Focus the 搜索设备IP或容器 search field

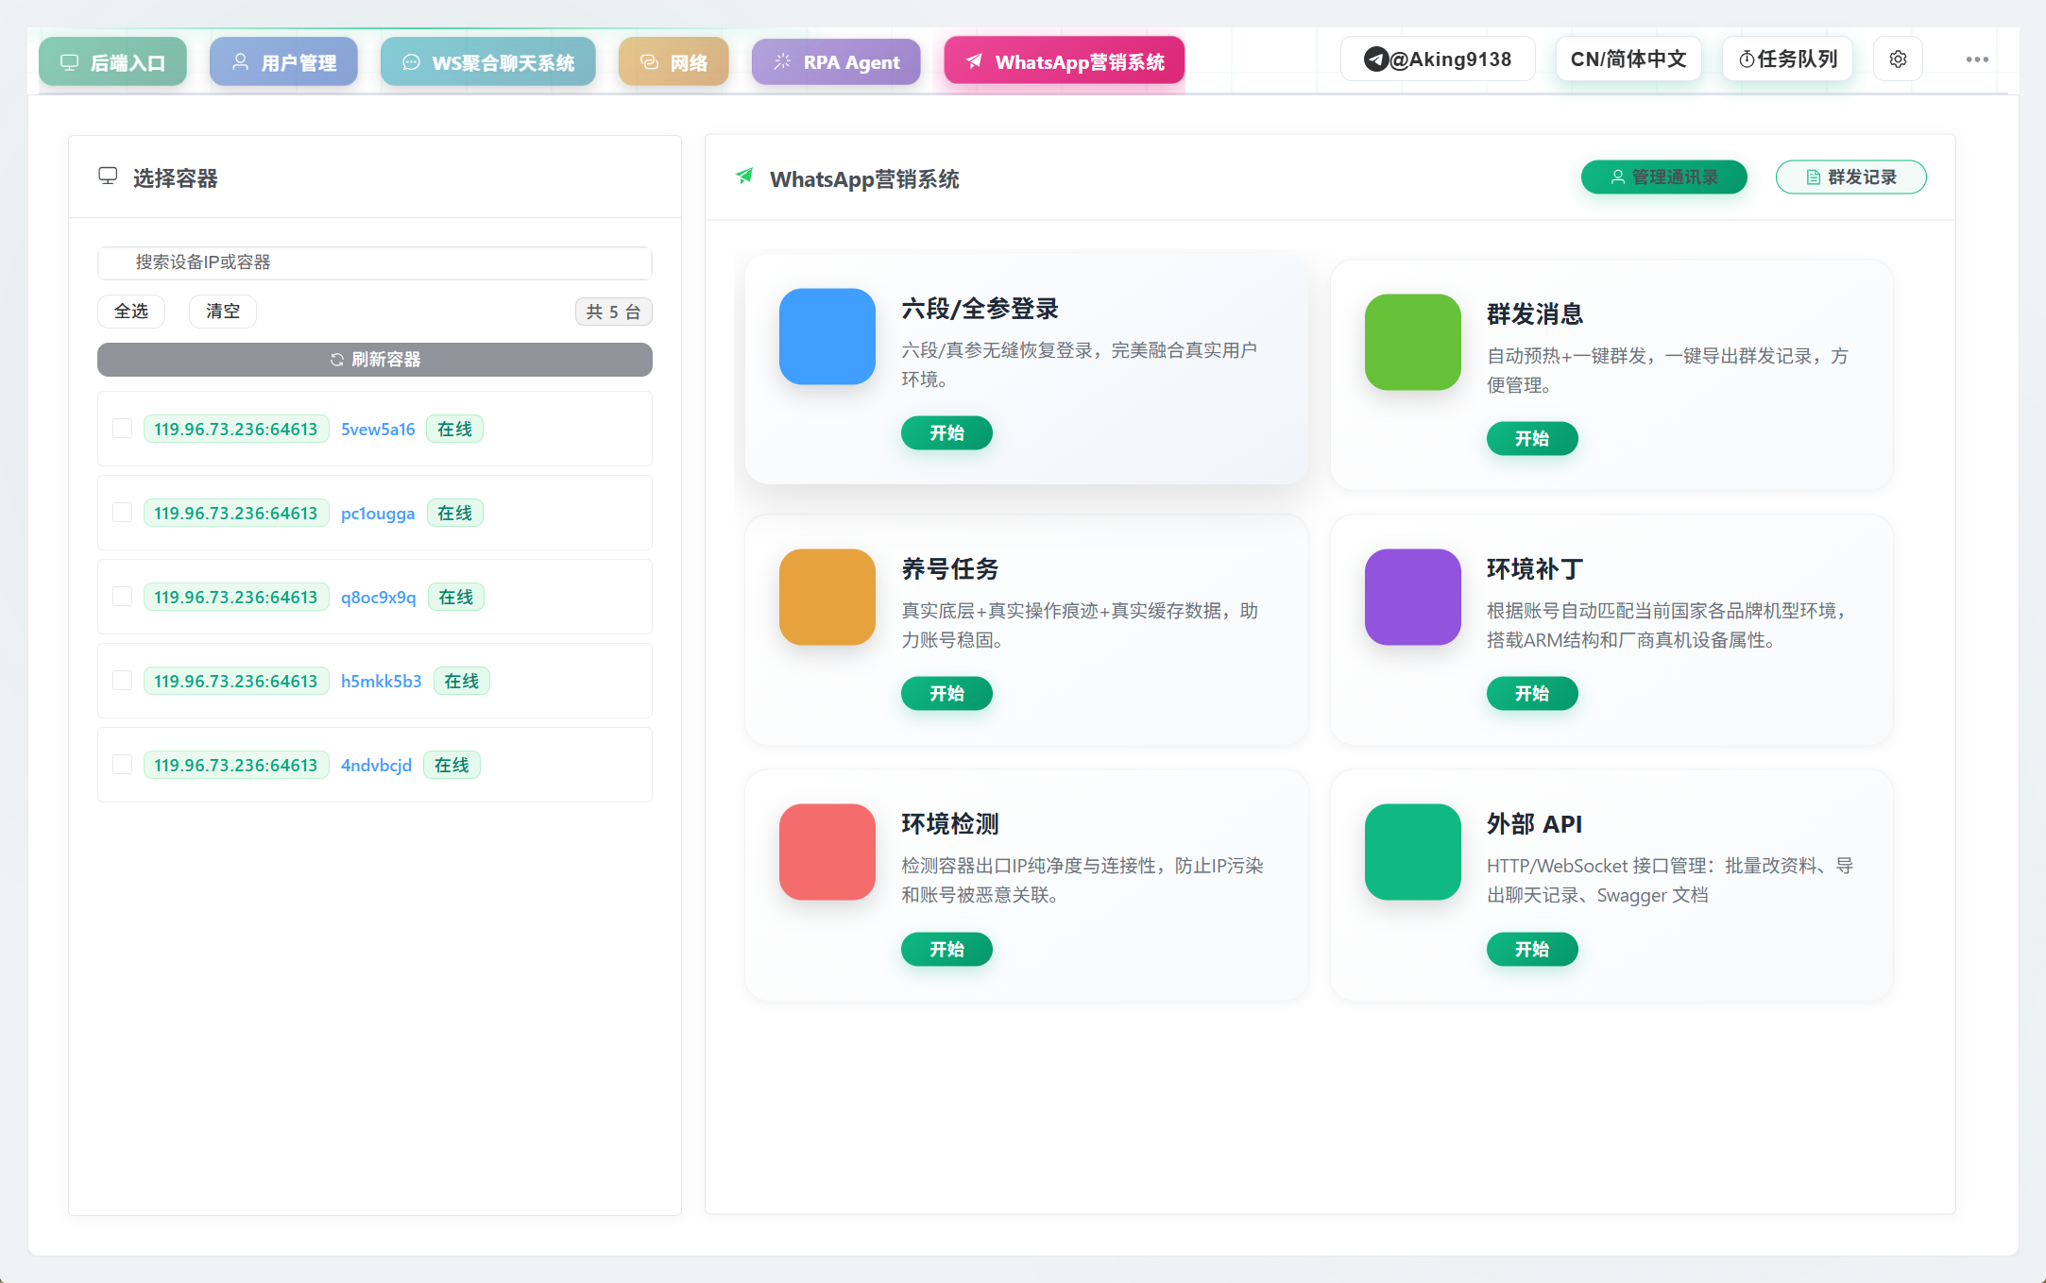pos(375,262)
